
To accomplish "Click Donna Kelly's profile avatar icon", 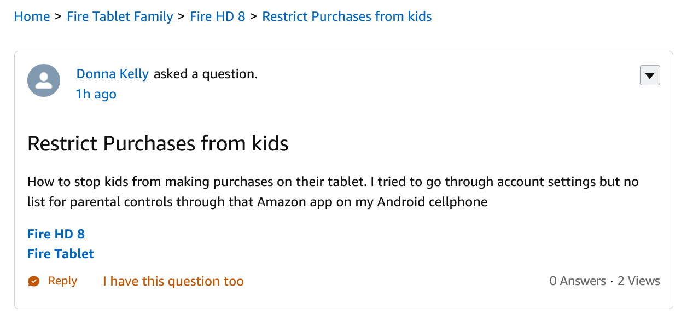I will click(x=44, y=80).
